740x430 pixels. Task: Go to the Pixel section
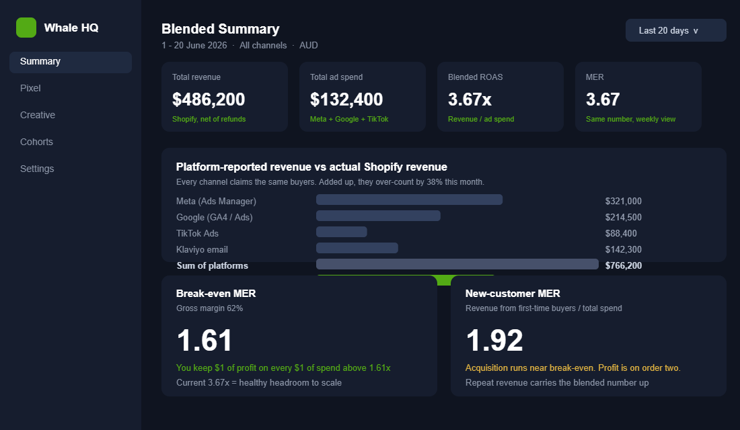30,88
